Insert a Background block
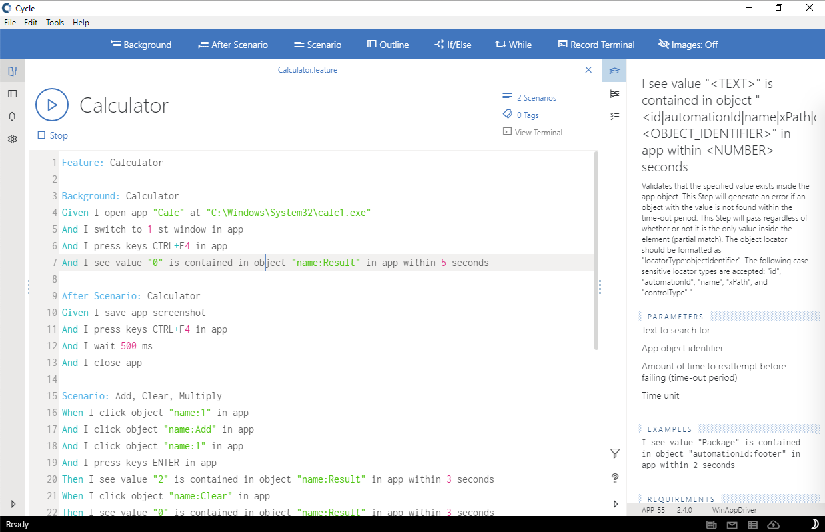This screenshot has height=532, width=825. [x=141, y=45]
